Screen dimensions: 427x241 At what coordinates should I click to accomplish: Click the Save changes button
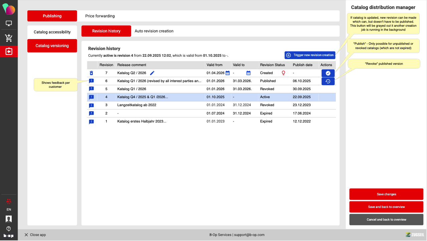(386, 194)
